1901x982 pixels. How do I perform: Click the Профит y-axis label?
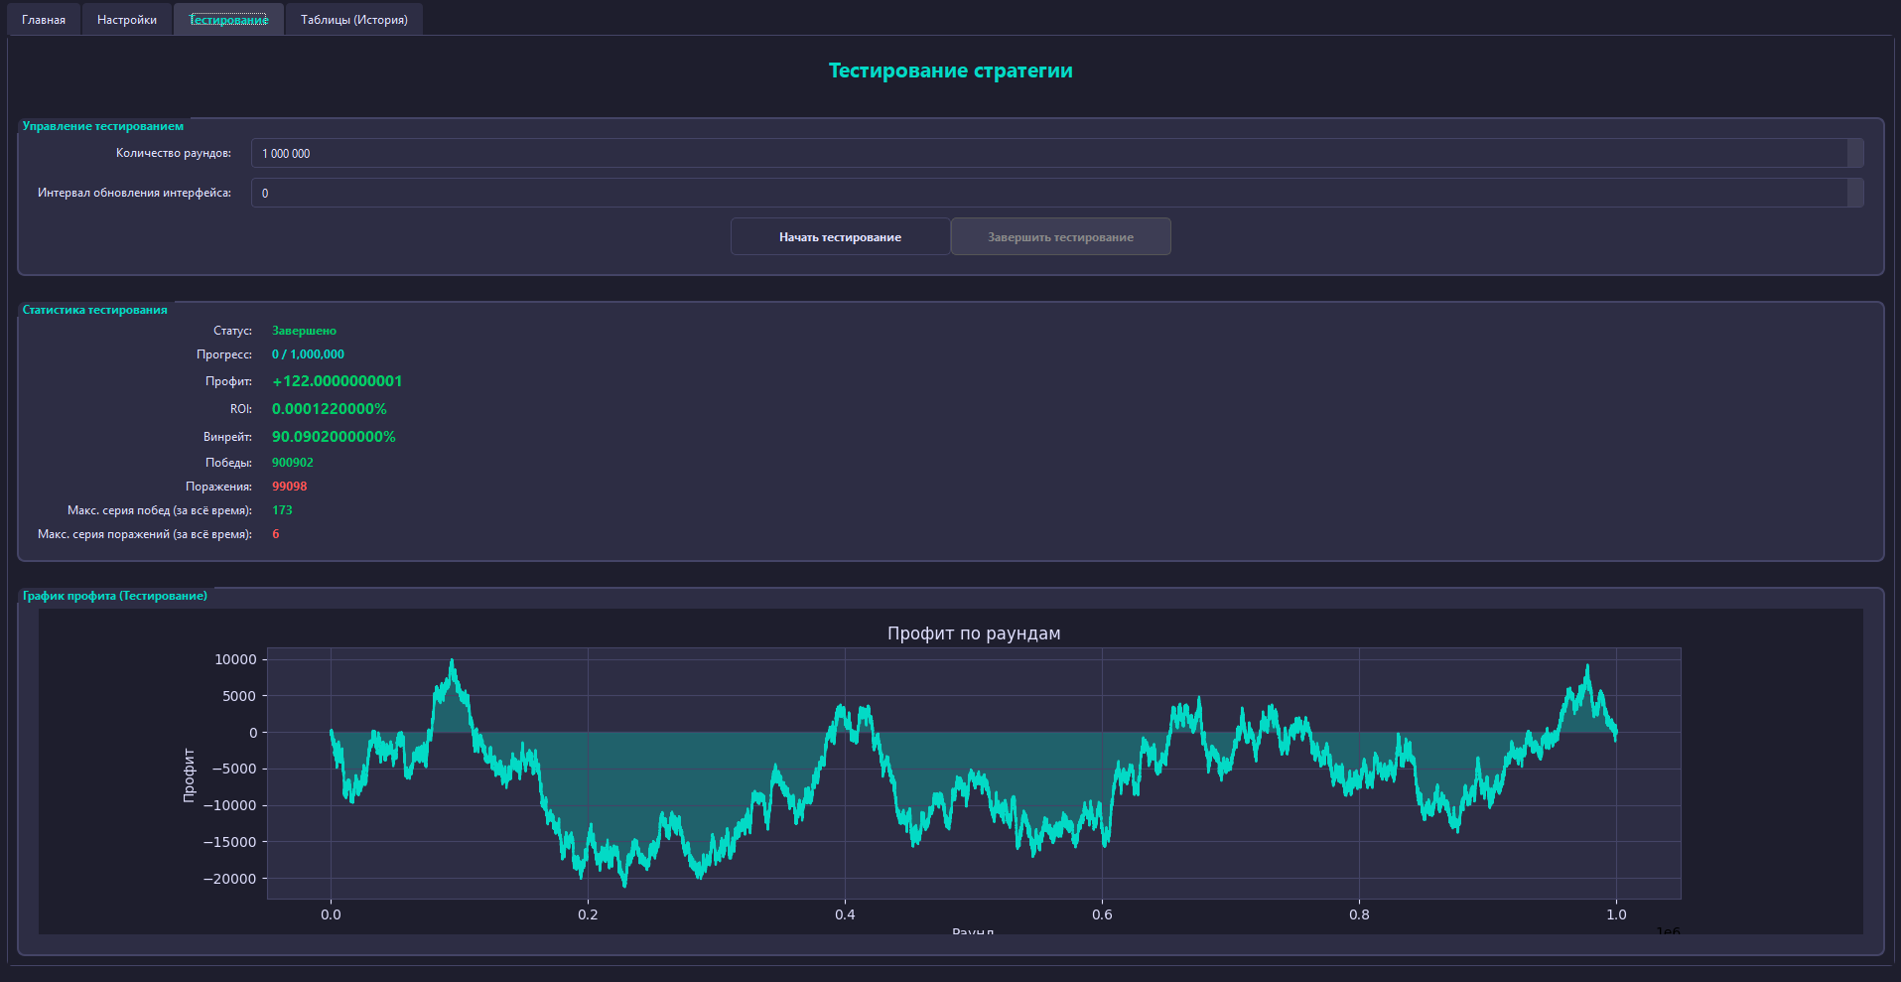(x=189, y=774)
